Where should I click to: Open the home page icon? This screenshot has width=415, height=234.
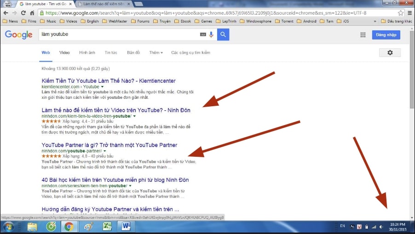pos(32,13)
